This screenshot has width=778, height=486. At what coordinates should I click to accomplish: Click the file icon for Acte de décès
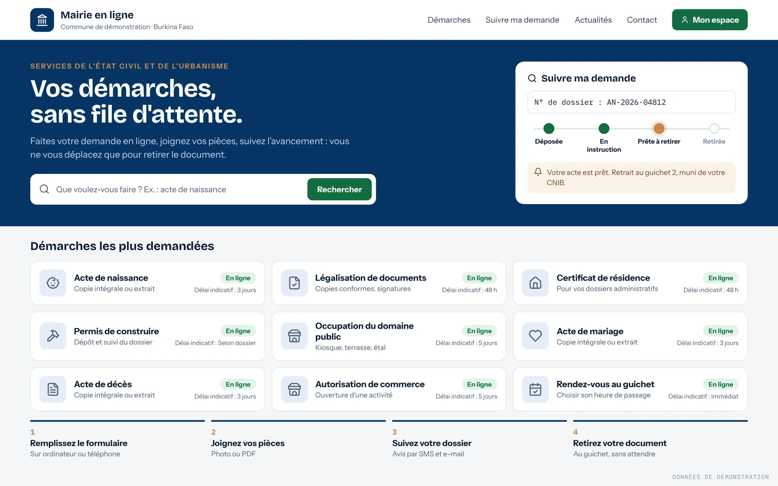point(53,389)
